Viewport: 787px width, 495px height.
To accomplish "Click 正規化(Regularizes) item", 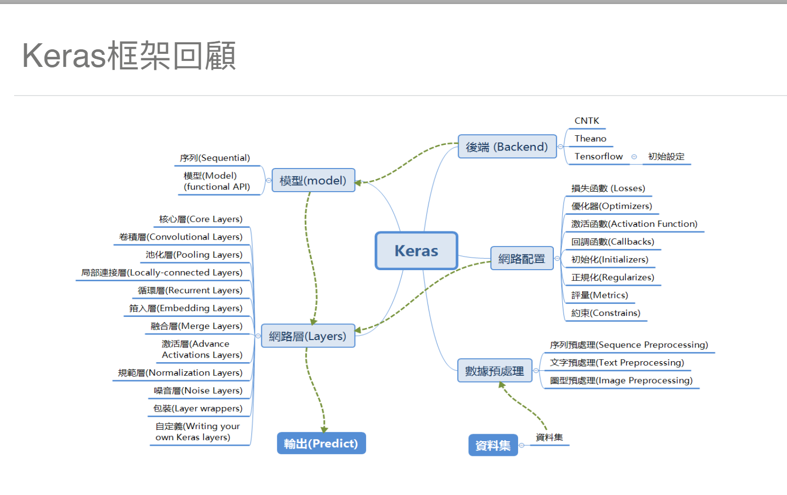I will [612, 277].
